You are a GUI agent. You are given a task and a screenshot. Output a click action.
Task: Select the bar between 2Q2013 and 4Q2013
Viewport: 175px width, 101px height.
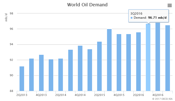(31, 75)
